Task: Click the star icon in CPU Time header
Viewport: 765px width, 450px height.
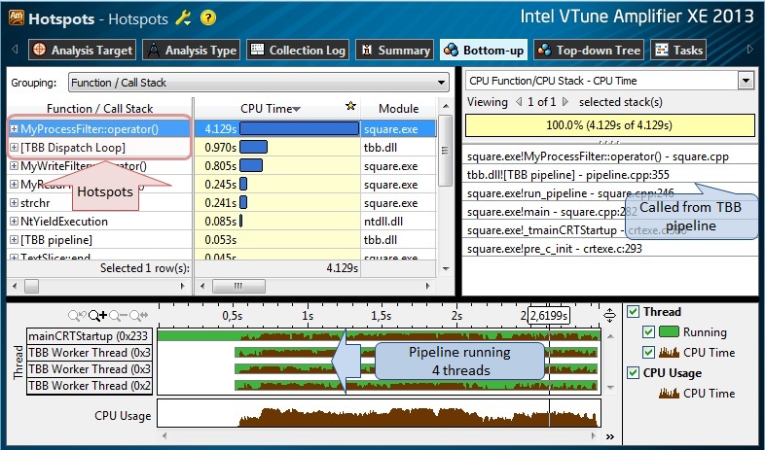Action: [x=350, y=106]
